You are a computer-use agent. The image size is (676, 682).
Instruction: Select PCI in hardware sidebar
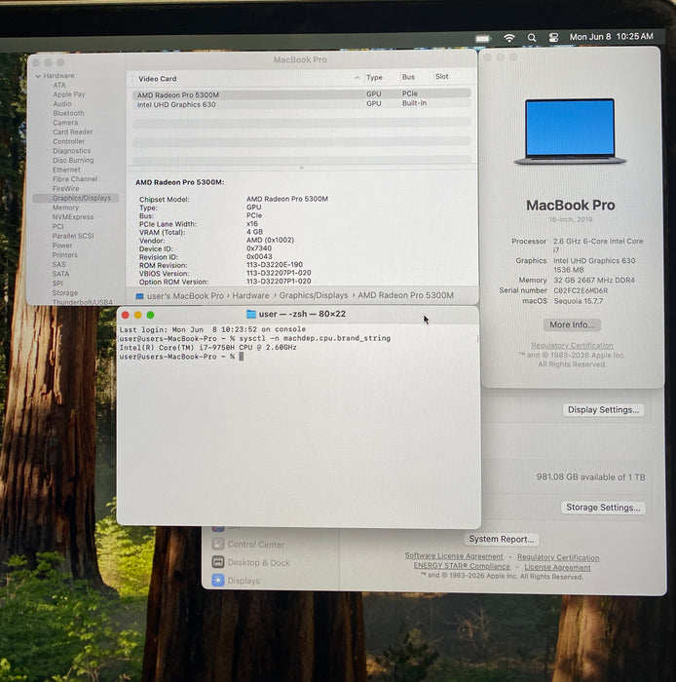point(57,226)
